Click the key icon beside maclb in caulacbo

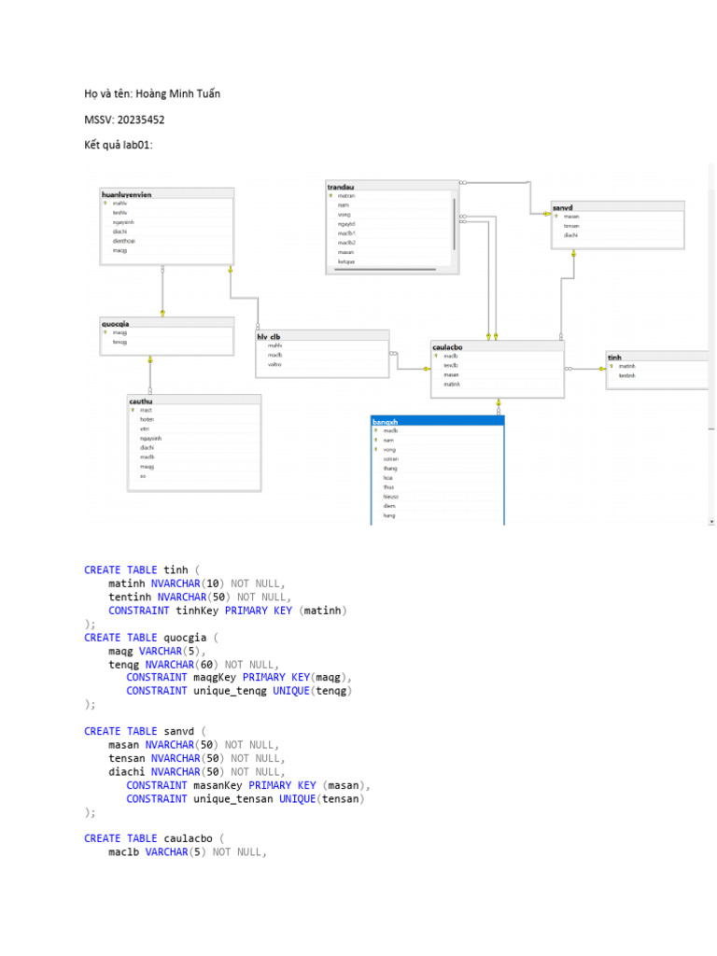click(x=437, y=356)
